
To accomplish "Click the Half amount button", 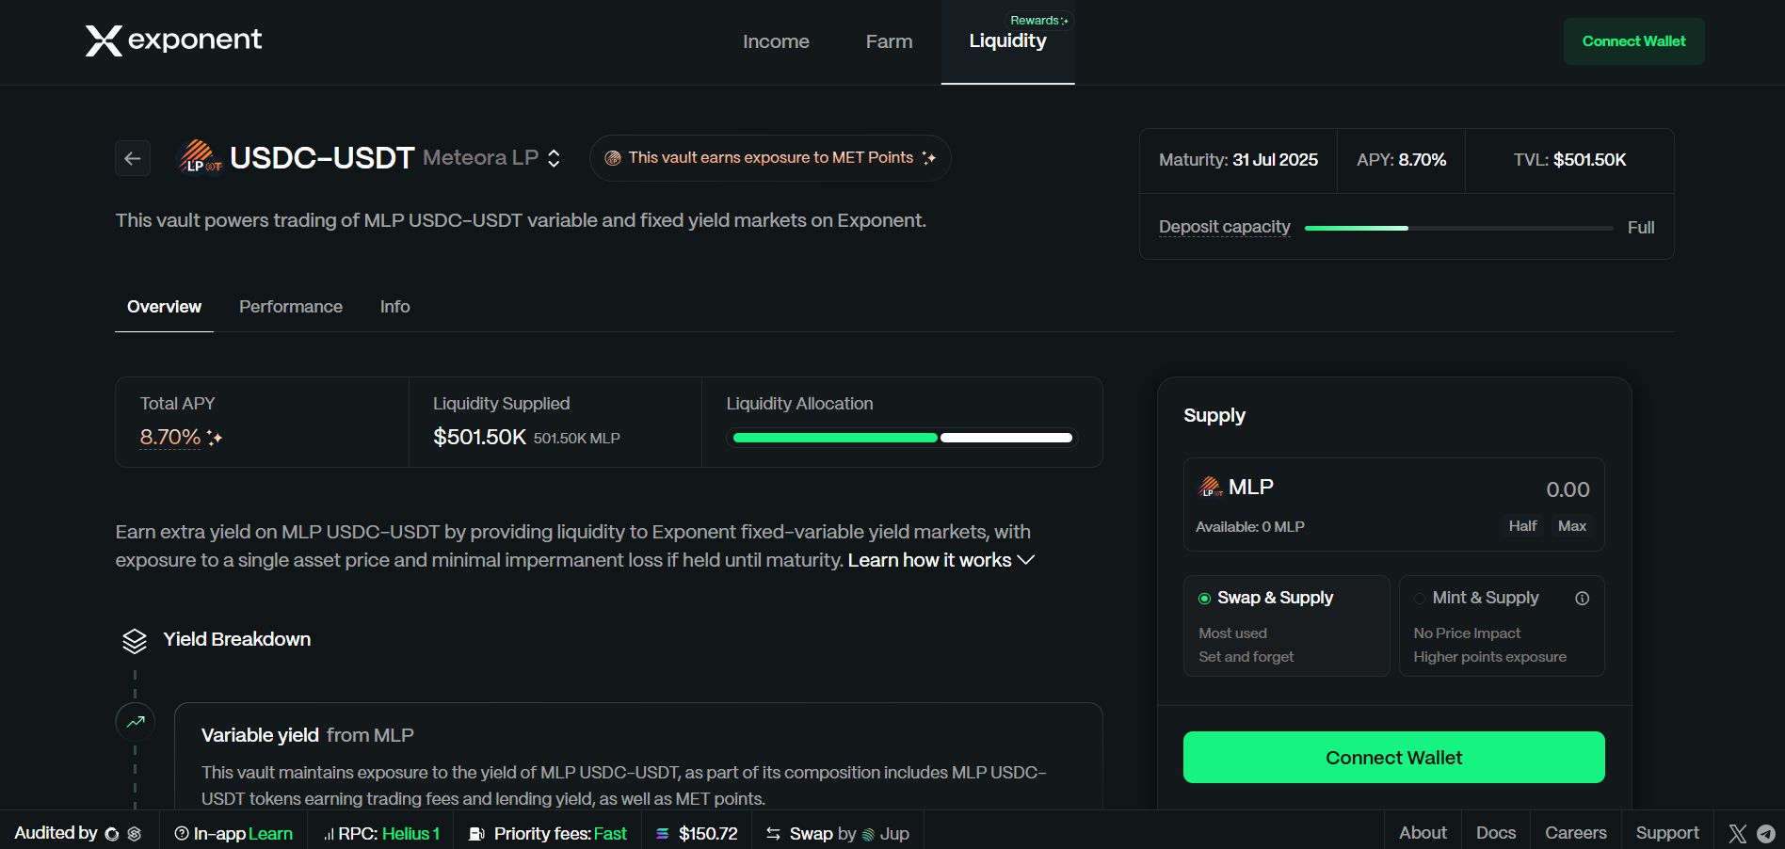I will (1522, 526).
